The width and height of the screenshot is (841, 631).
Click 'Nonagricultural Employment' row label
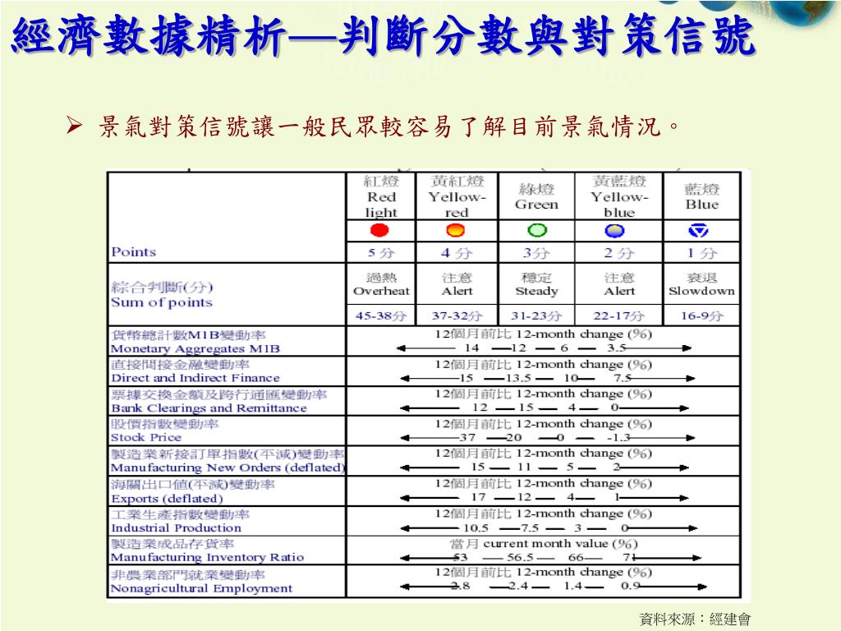pos(201,588)
